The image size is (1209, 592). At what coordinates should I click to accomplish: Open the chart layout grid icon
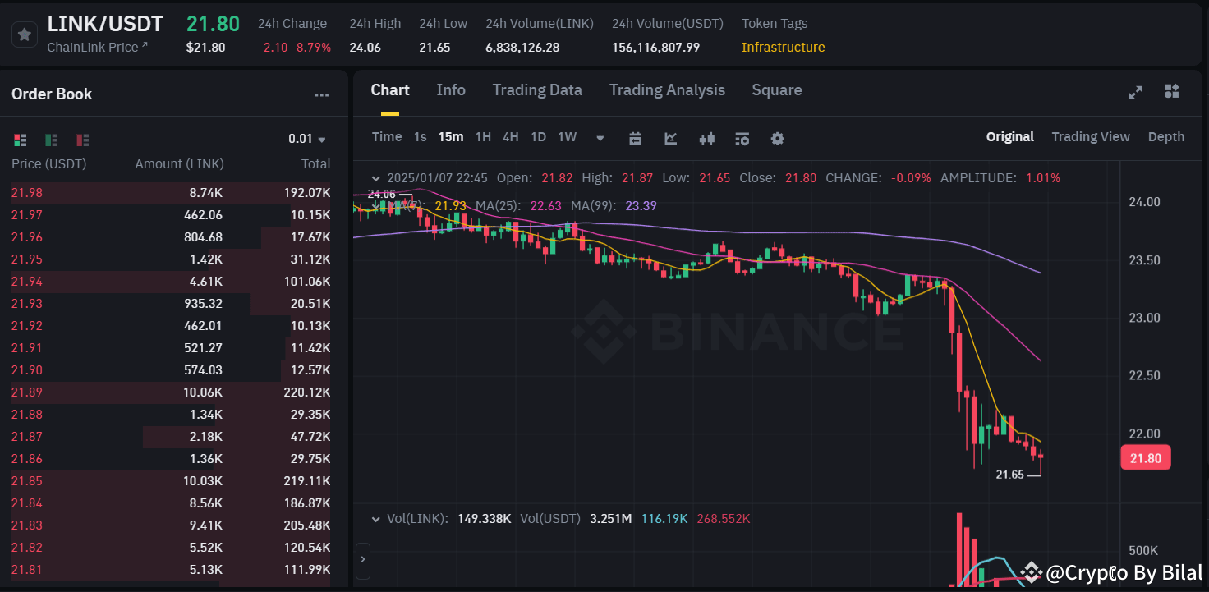pos(1172,91)
